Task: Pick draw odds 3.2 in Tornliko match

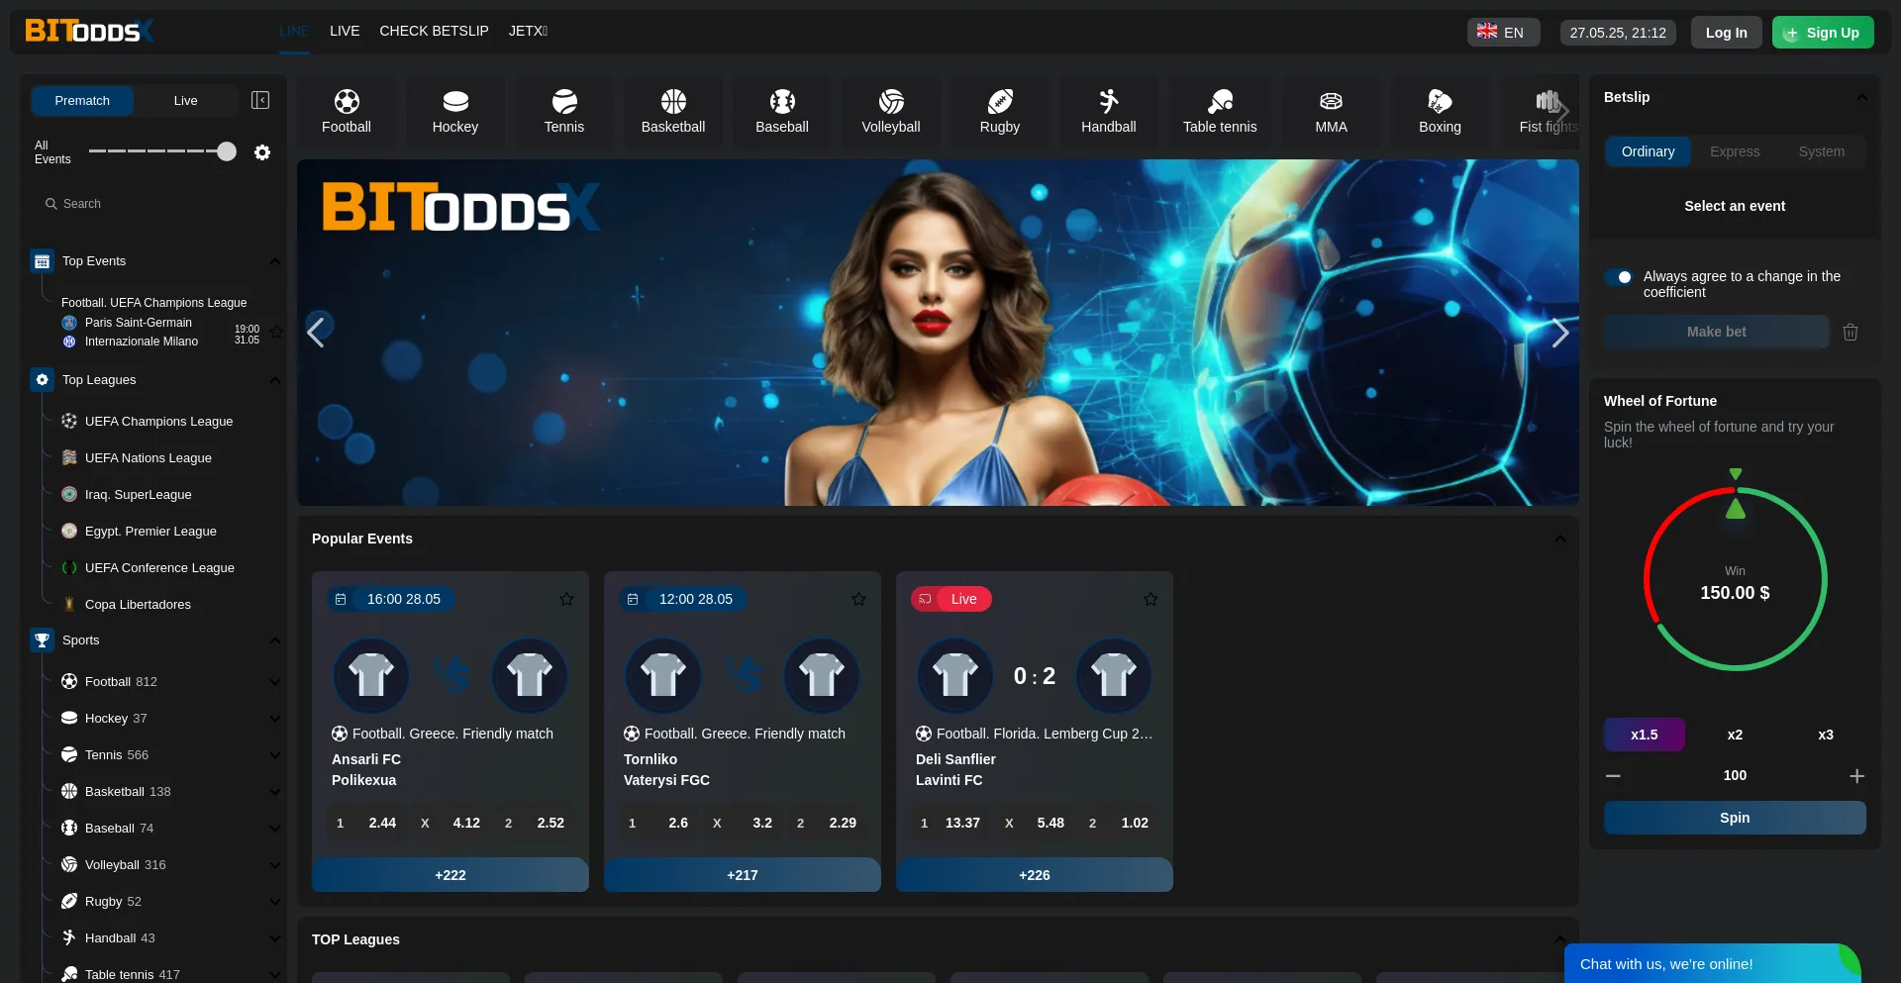Action: [745, 823]
